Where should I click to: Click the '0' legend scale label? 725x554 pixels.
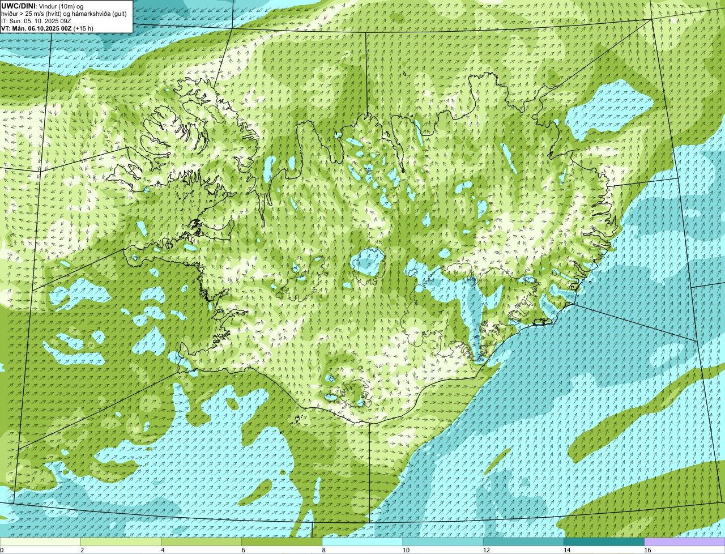[x=2, y=550]
